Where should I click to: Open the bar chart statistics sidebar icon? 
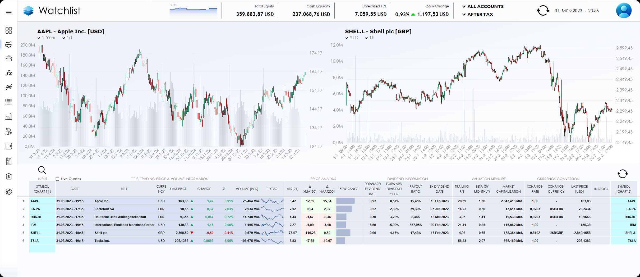coord(9,117)
